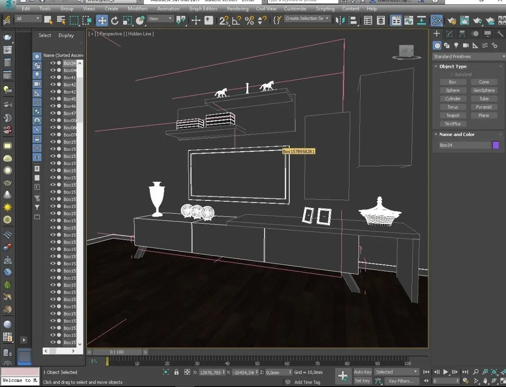Toggle the Selection Lock padlock
Viewport: 506px width, 387px height.
(176, 372)
